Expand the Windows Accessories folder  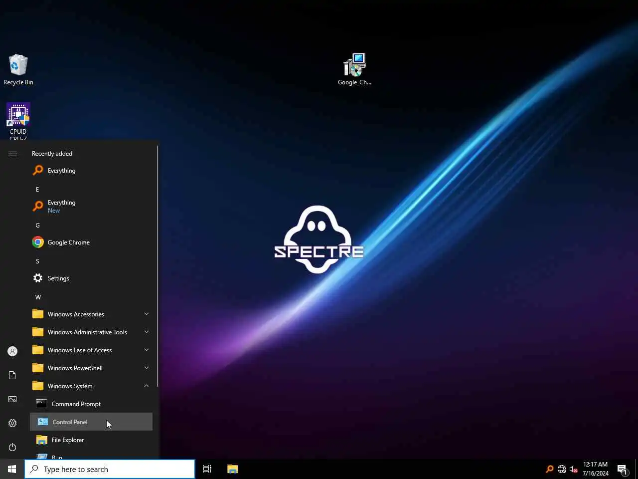pos(91,314)
